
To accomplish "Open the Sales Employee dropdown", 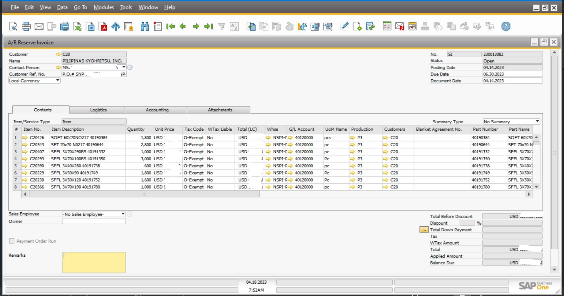I will (x=123, y=214).
